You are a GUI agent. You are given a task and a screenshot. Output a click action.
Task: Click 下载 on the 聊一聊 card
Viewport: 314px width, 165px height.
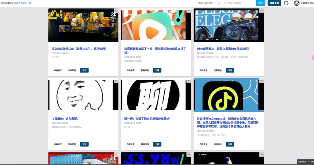(x=157, y=144)
